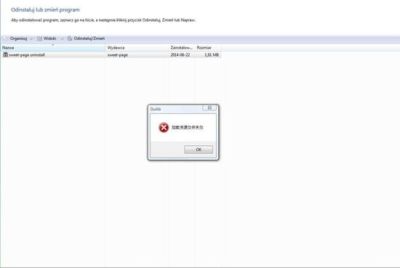The width and height of the screenshot is (400, 268).
Task: Sort by Rozmiar column header
Action: 208,48
